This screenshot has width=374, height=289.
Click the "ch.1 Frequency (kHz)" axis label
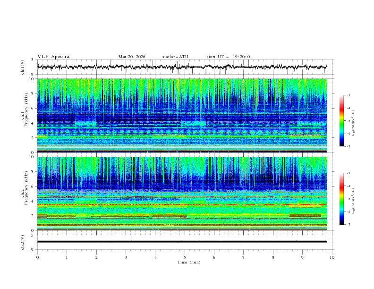pos(25,110)
